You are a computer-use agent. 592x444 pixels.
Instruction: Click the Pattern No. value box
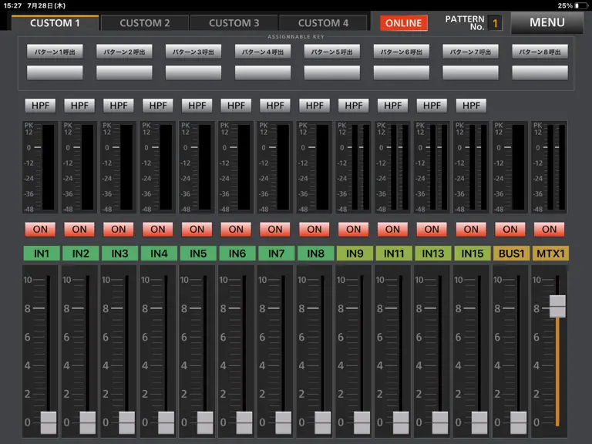click(x=495, y=23)
